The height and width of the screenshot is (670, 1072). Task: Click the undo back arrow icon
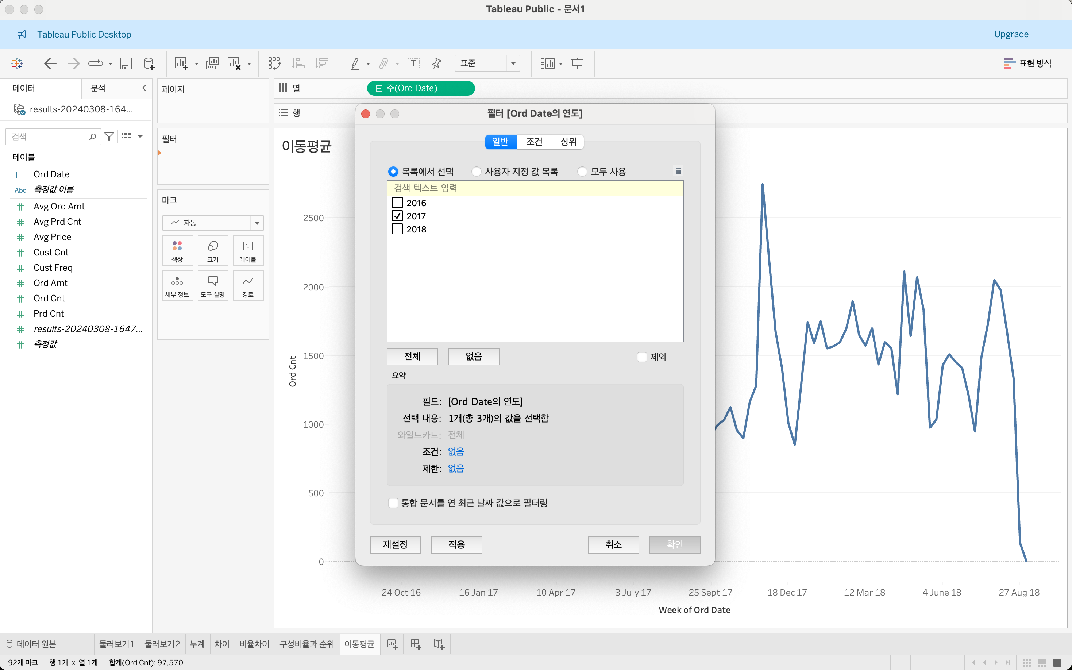(x=50, y=63)
